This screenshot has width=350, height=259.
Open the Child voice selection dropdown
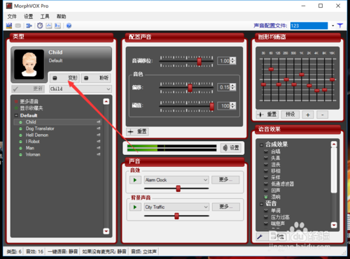pos(80,89)
